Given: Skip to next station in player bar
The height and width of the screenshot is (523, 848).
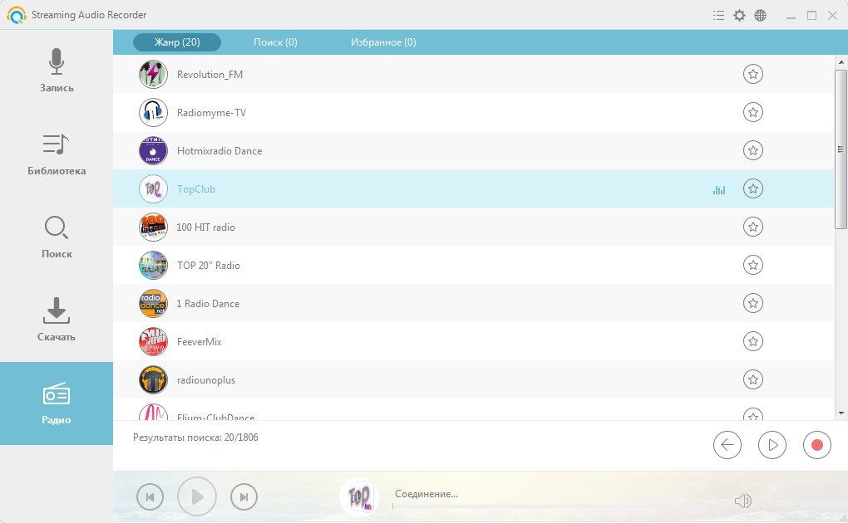Looking at the screenshot, I should 244,497.
